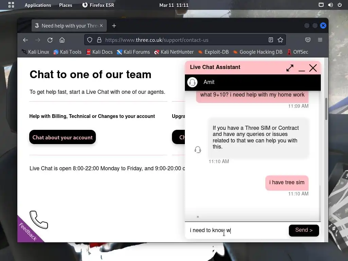Close the 'Need help with your Three' tab
Screen dimensions: 348x261
[101, 25]
